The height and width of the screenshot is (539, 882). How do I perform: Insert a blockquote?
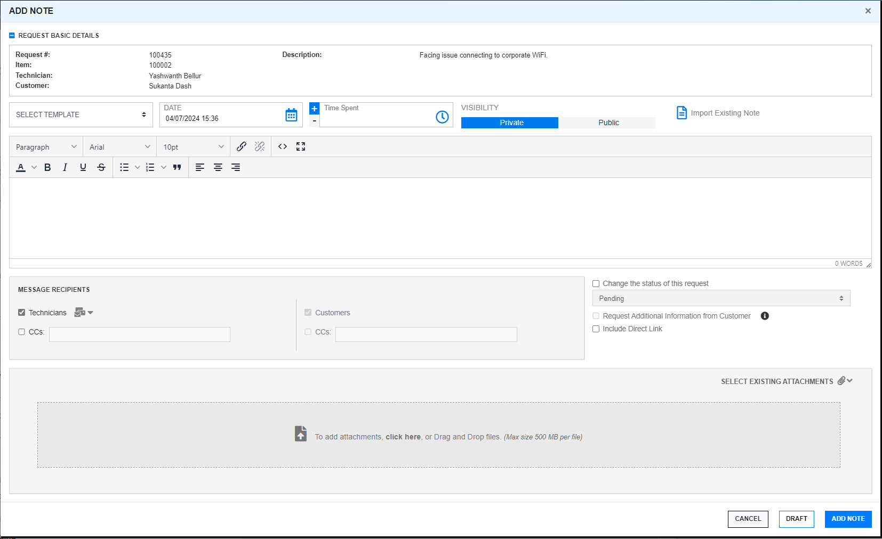[x=177, y=167]
